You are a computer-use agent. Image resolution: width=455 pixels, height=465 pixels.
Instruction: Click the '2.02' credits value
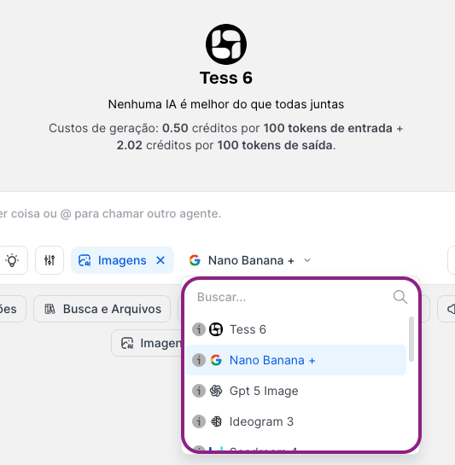click(x=130, y=145)
